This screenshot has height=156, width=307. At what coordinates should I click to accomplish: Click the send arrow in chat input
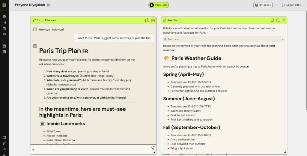coord(153,148)
